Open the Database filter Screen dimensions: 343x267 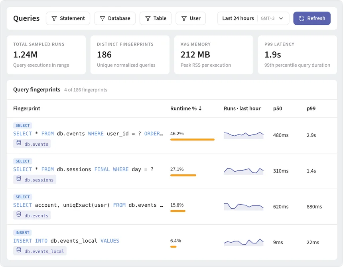(x=115, y=18)
